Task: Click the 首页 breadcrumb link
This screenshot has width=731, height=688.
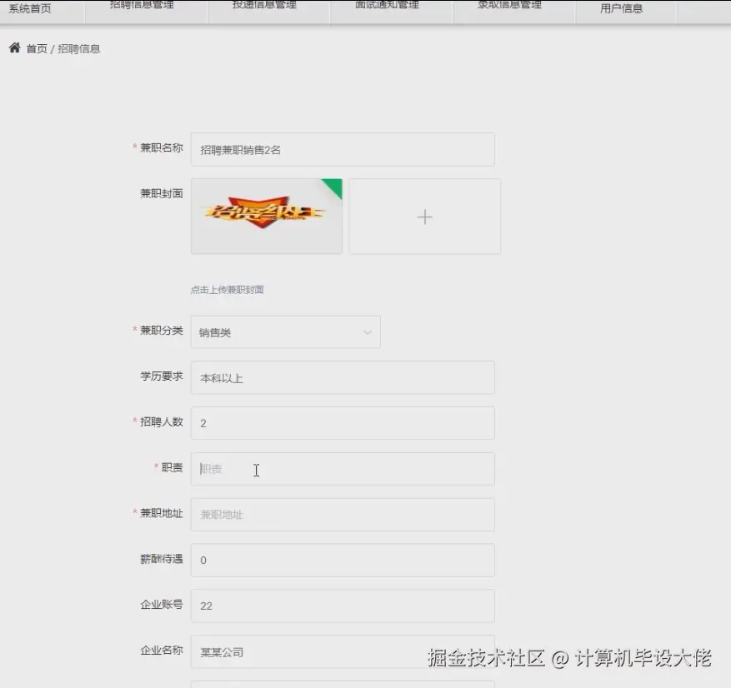Action: coord(36,49)
